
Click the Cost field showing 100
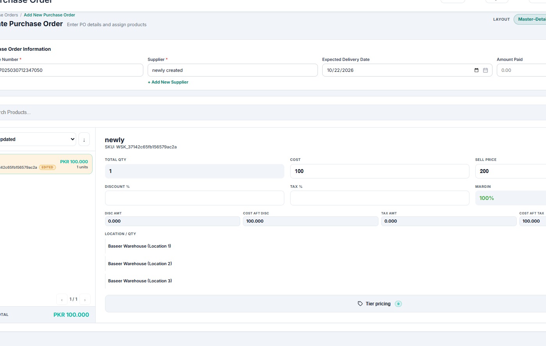click(380, 171)
